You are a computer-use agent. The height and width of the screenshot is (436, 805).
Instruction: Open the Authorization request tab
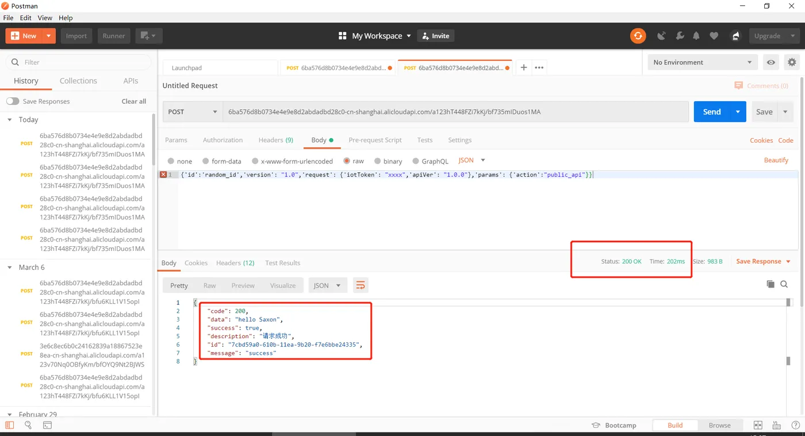(223, 140)
